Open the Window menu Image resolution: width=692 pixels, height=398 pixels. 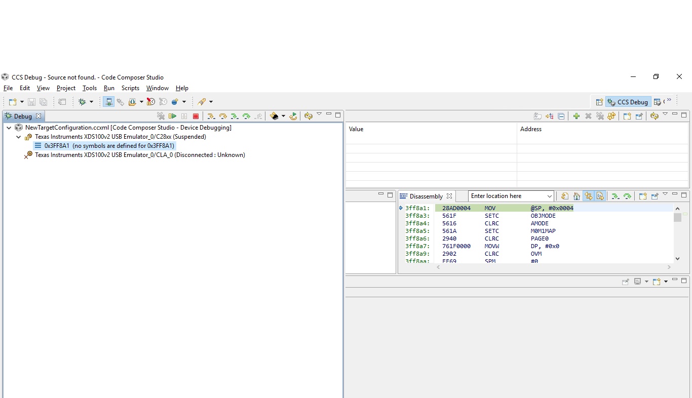[158, 88]
